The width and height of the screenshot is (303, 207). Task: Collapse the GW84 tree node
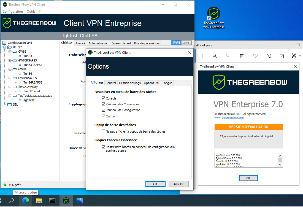tap(10, 69)
